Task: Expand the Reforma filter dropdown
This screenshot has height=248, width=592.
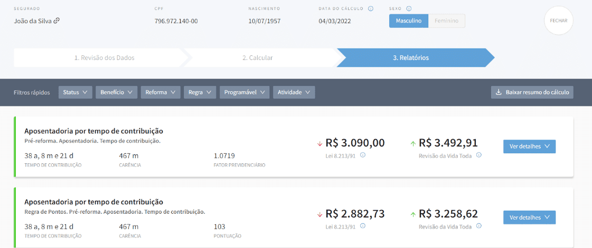Action: [x=160, y=92]
